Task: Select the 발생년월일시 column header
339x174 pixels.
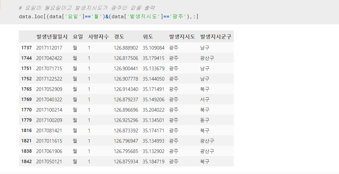Action: tap(52, 37)
